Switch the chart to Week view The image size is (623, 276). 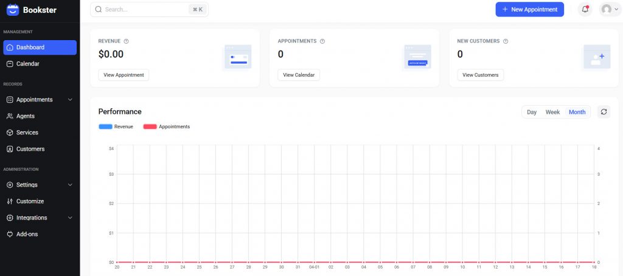[552, 112]
